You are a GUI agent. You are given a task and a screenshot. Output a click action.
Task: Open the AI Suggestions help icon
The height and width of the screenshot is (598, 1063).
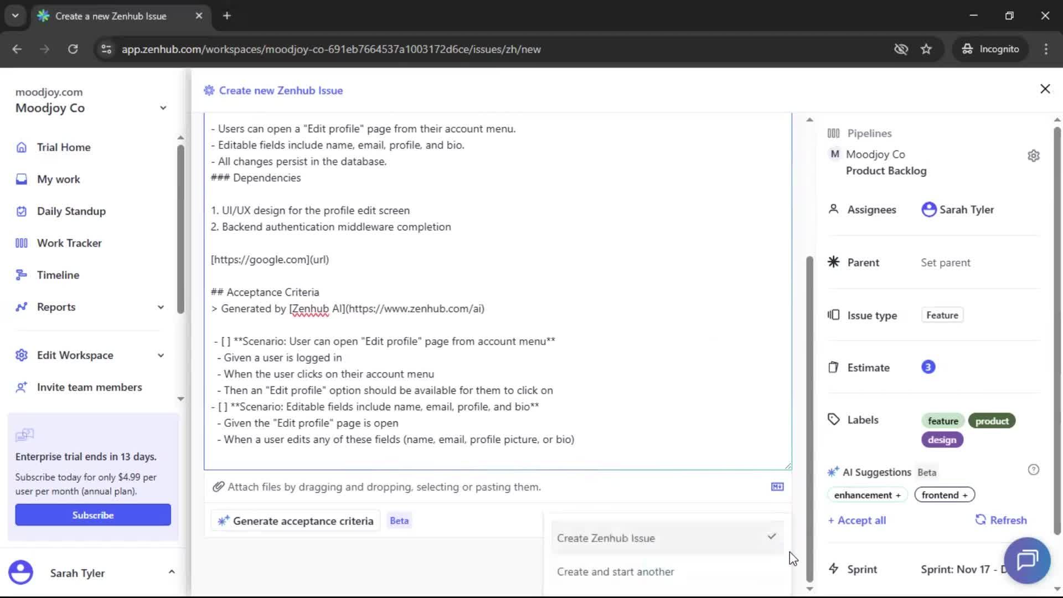click(x=1034, y=470)
